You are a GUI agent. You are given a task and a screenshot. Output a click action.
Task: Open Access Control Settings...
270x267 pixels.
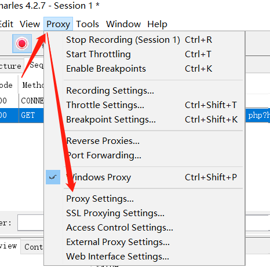click(x=144, y=228)
